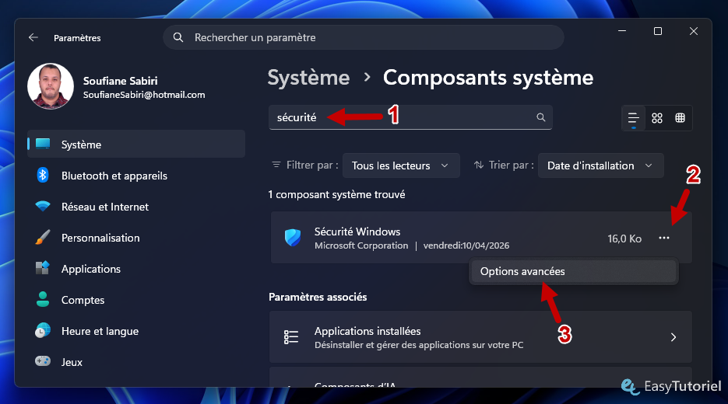728x404 pixels.
Task: Minimize the Paramètres window
Action: point(622,31)
